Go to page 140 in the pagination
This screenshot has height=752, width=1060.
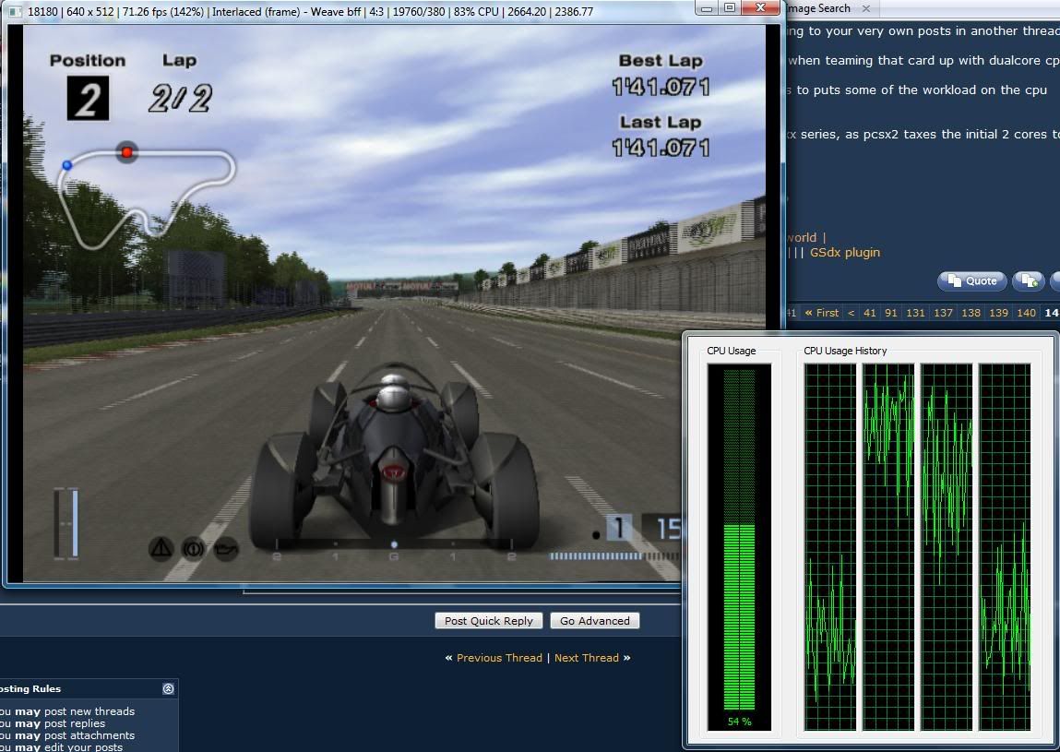[1026, 313]
